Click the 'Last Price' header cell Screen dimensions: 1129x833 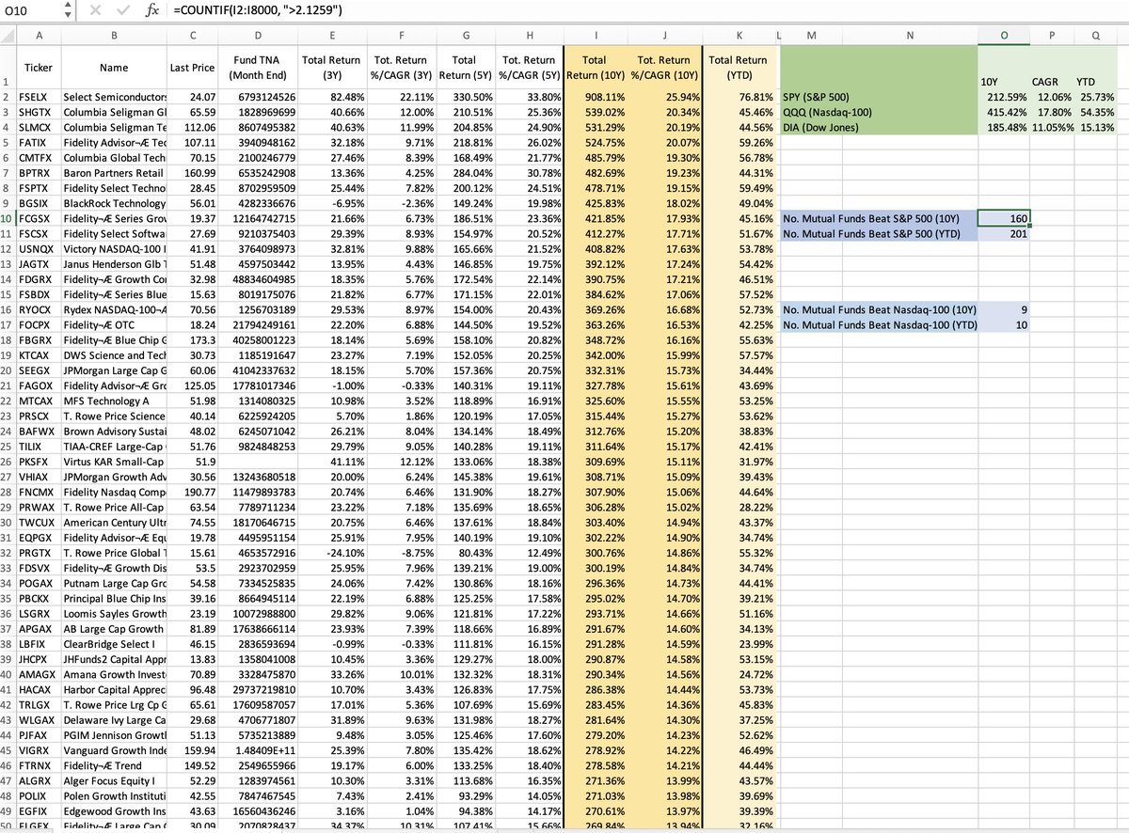pyautogui.click(x=192, y=67)
